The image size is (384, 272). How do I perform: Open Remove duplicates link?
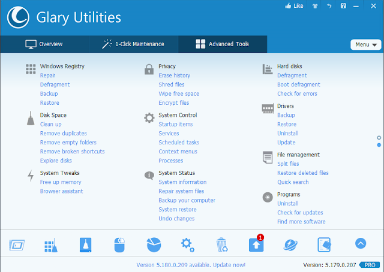64,134
